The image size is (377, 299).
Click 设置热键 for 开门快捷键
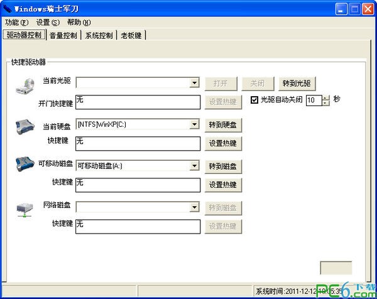tap(223, 102)
